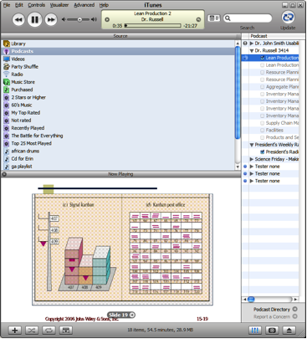Open Not rated smart playlist
Screen dimensions: 307x339
point(118,121)
